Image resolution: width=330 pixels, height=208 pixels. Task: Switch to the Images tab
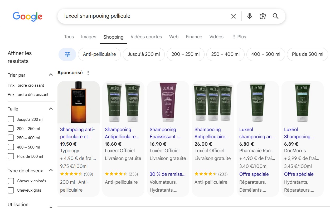tap(89, 37)
